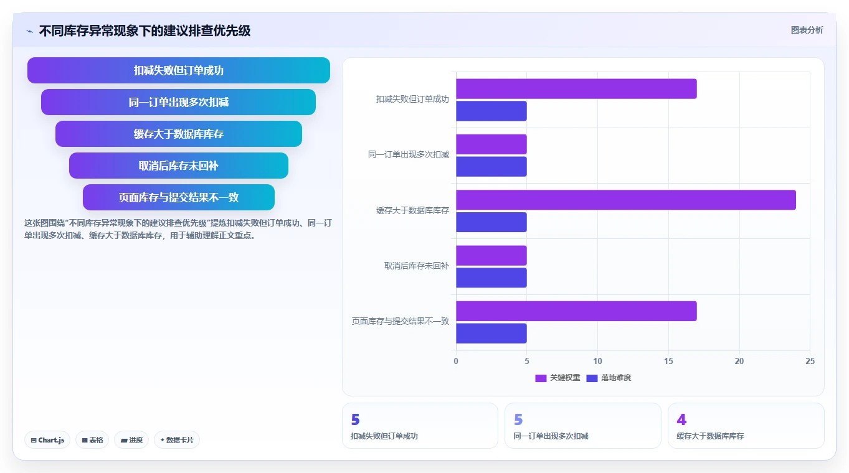Image resolution: width=849 pixels, height=473 pixels.
Task: Toggle the 关键权重 legend item
Action: 558,378
